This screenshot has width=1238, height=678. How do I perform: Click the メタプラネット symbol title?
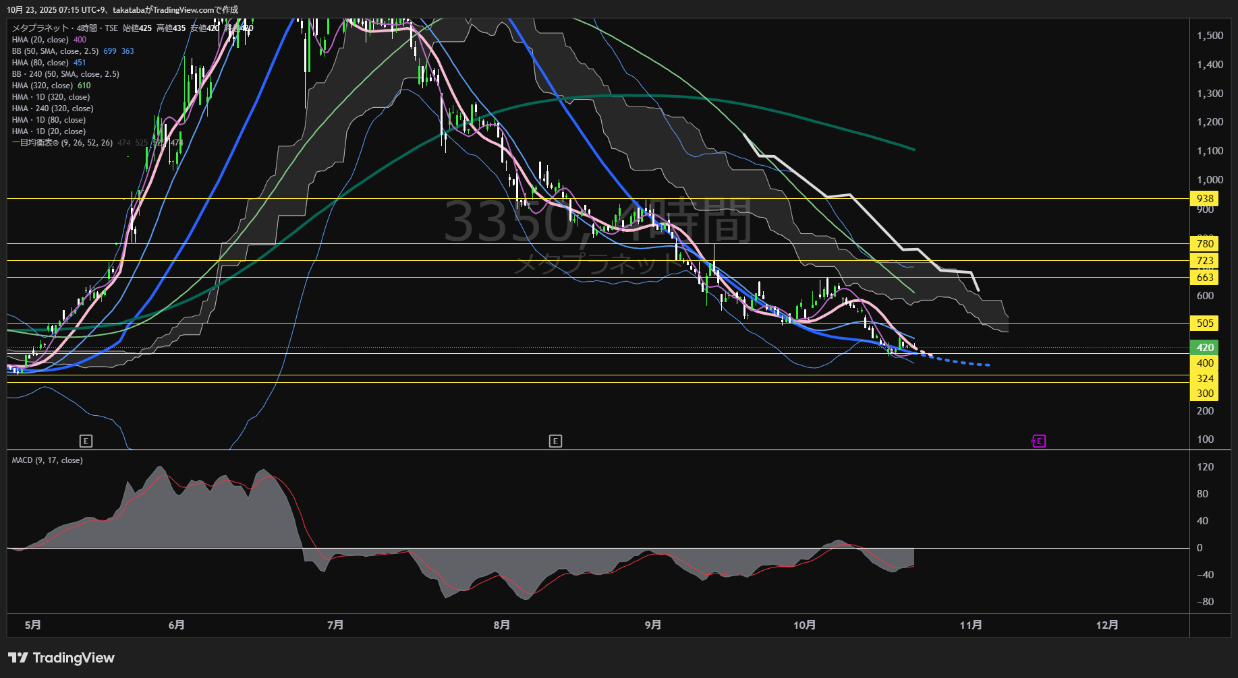point(40,28)
